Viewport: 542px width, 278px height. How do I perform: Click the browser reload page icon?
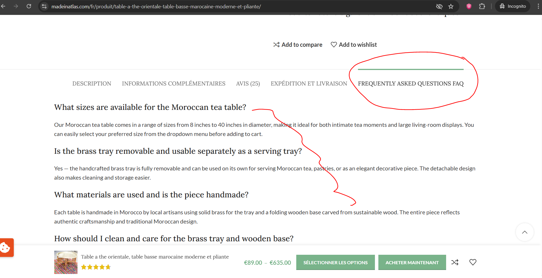pos(29,6)
